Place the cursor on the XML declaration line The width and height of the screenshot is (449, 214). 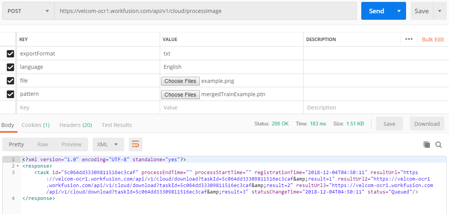(104, 159)
